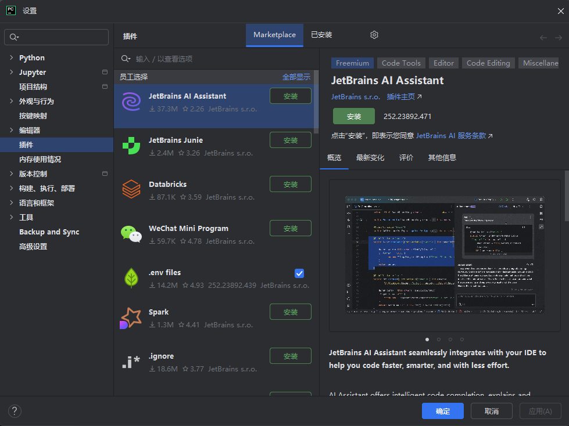Click the Spark plugin star icon
The image size is (569, 426).
click(x=131, y=318)
